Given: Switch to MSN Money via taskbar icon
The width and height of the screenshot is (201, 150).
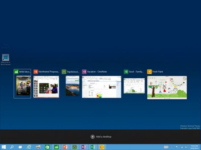Looking at the screenshot, I should point(56,147).
